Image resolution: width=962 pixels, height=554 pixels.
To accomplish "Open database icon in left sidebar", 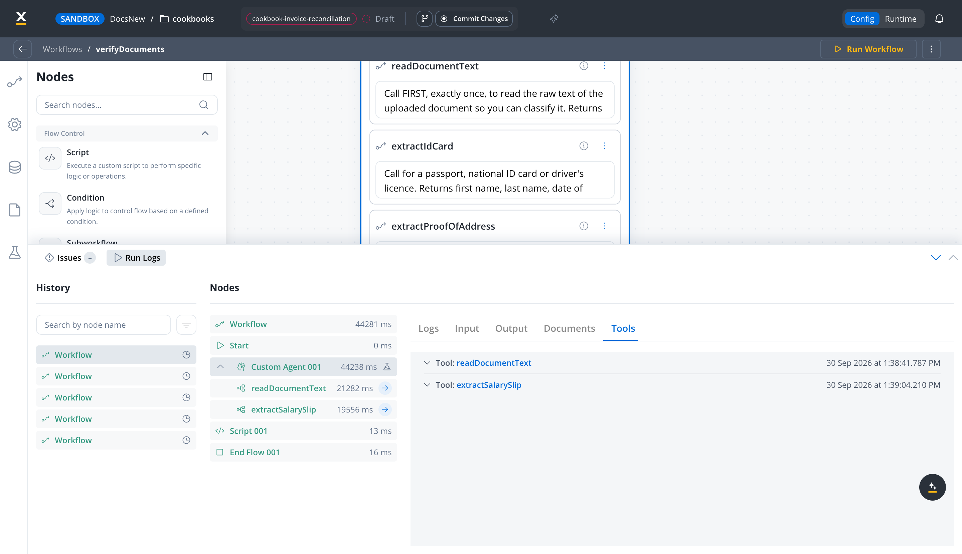I will [x=14, y=167].
